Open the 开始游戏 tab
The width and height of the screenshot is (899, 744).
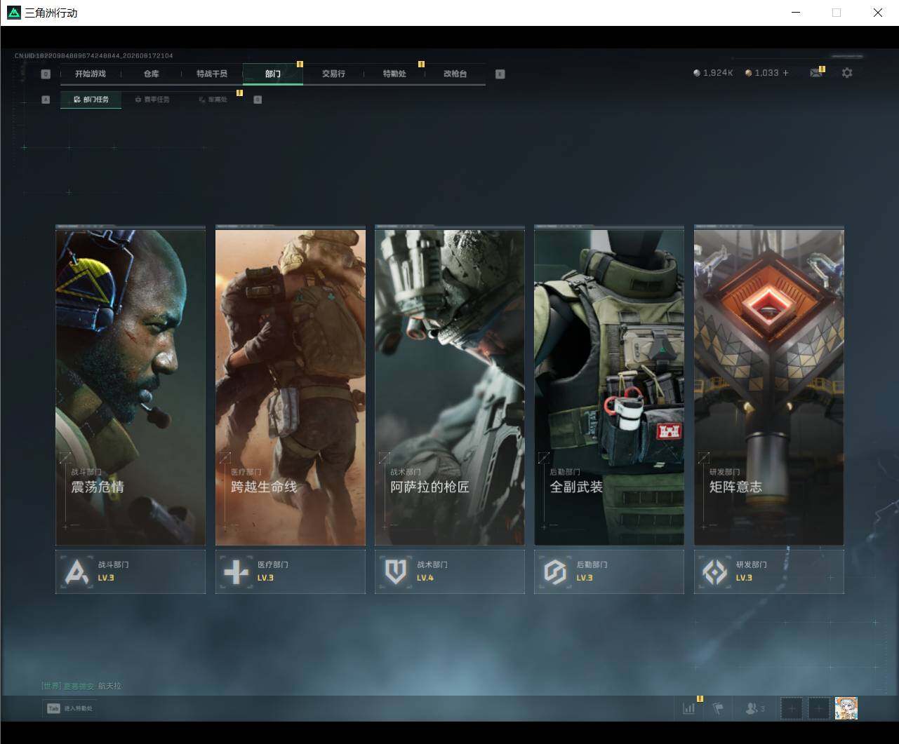[91, 74]
